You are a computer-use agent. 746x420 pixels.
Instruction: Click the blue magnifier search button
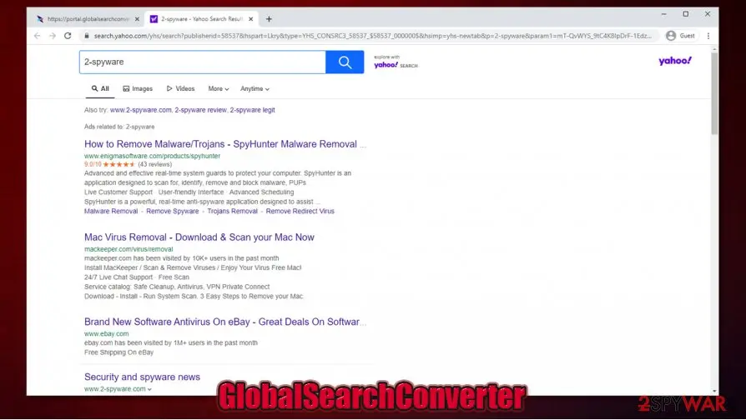345,62
